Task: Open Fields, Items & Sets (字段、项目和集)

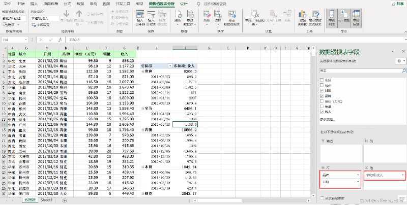Action: click(255, 18)
